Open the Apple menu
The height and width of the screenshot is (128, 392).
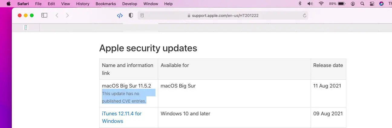(x=8, y=4)
